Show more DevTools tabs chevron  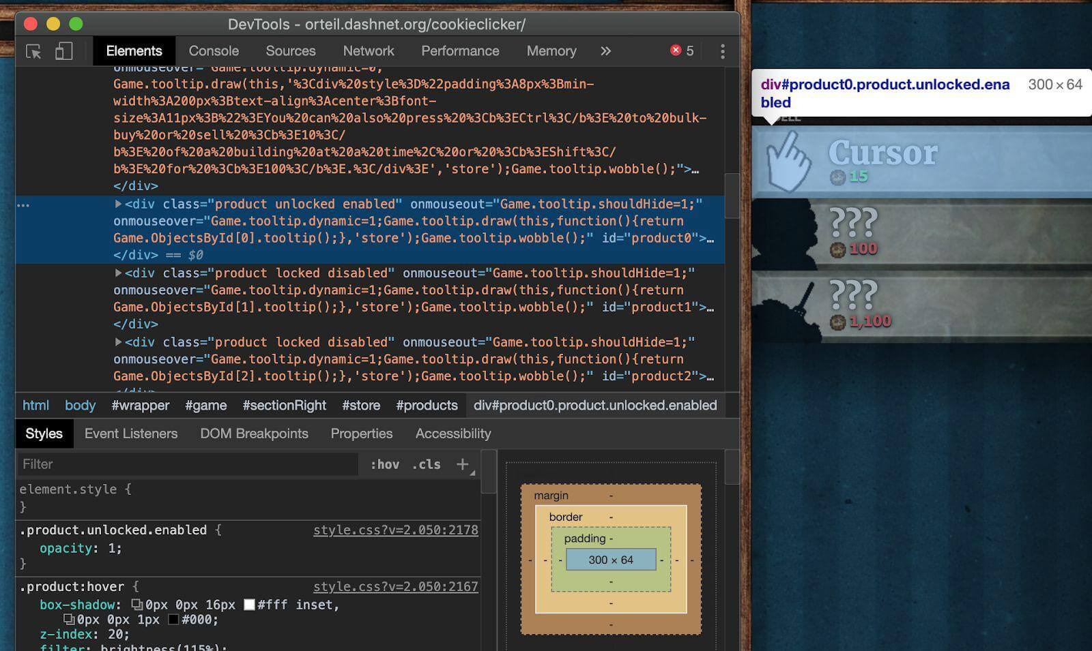point(605,51)
